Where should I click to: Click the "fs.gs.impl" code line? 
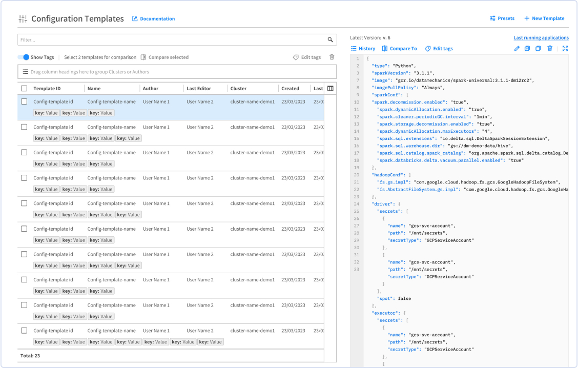pyautogui.click(x=468, y=182)
